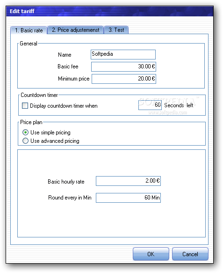Focus the Basic fee input field

pos(123,66)
